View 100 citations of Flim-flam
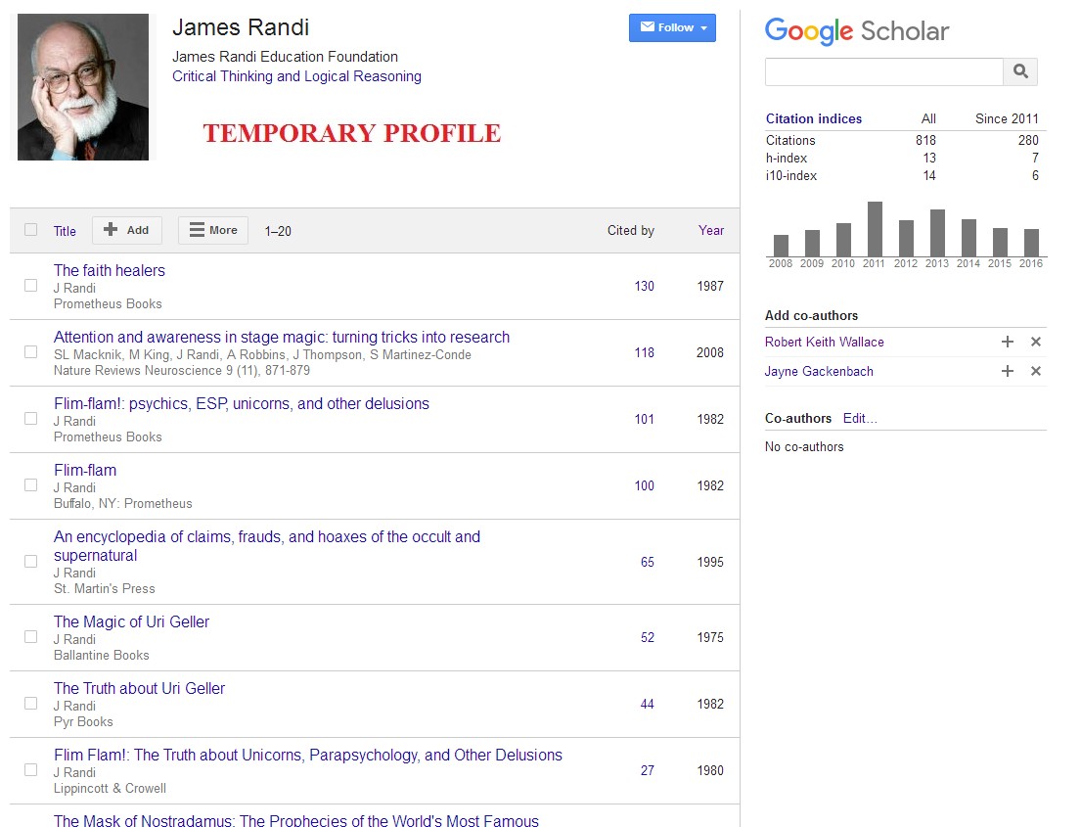Viewport: 1081px width, 827px height. [644, 485]
